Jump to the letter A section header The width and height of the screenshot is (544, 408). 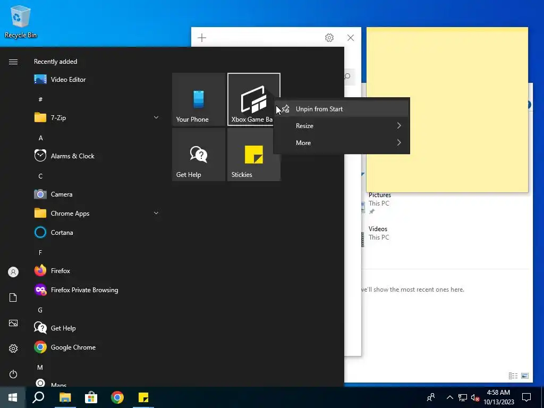pos(40,138)
